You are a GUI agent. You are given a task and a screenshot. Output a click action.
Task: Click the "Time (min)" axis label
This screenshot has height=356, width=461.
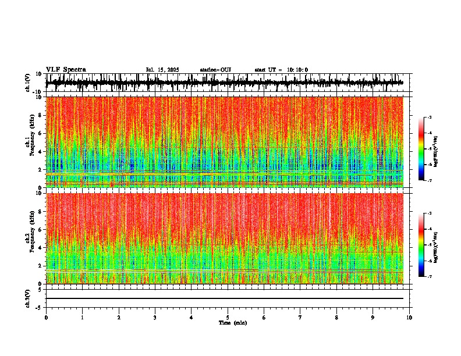(x=233, y=323)
